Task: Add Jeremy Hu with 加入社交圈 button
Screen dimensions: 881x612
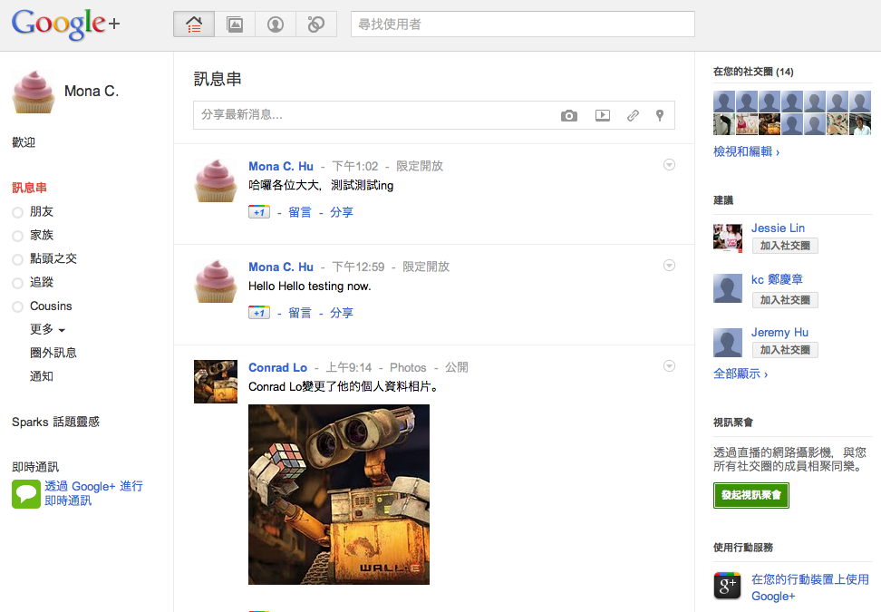Action: pyautogui.click(x=785, y=350)
